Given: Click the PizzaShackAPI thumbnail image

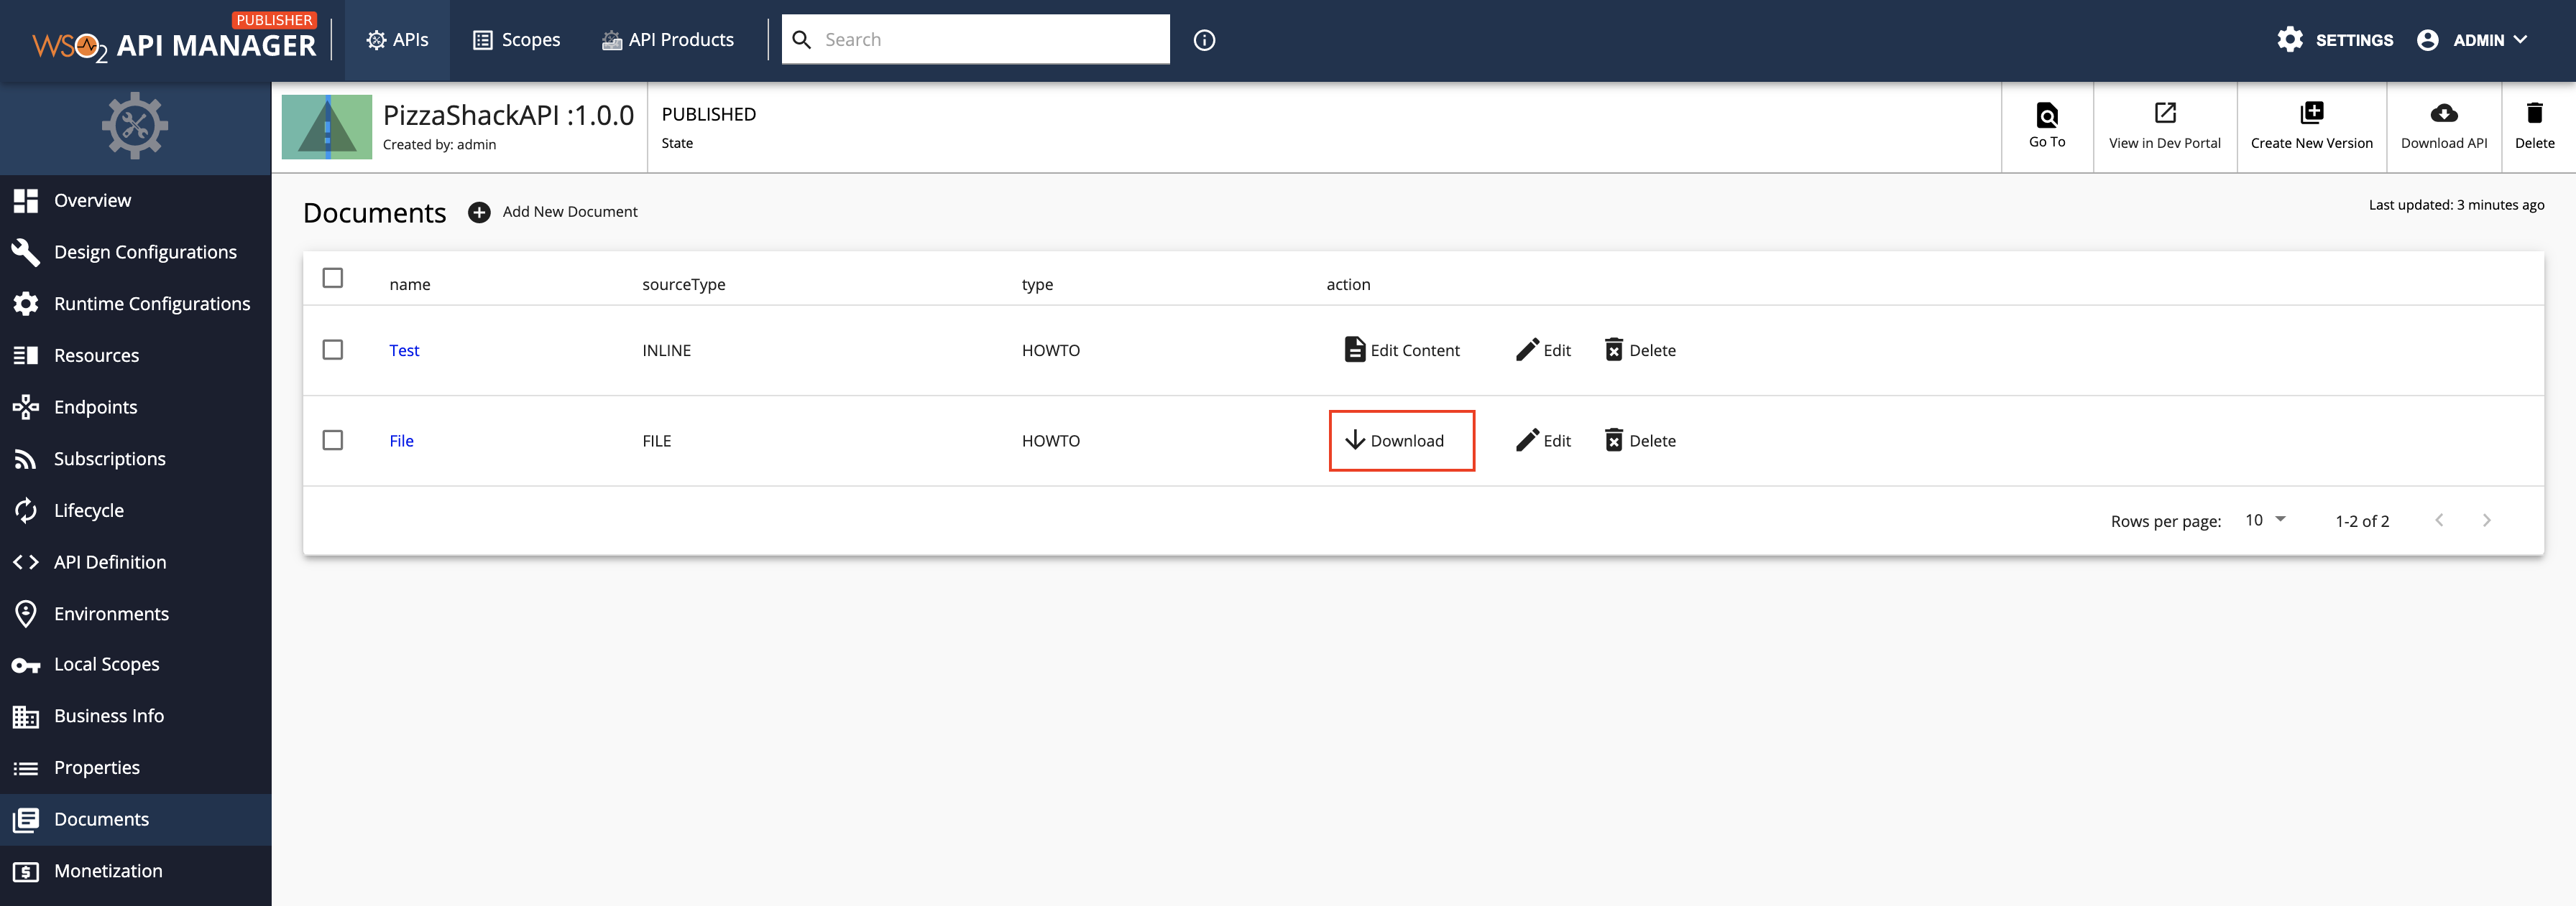Looking at the screenshot, I should point(327,127).
